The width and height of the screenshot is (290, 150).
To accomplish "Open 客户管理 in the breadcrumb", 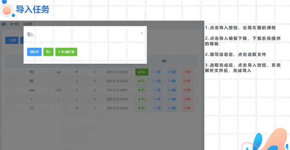I will [x=14, y=24].
